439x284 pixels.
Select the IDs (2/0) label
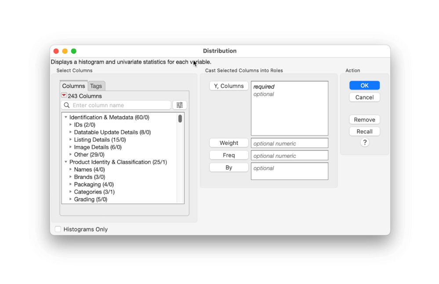tap(84, 125)
